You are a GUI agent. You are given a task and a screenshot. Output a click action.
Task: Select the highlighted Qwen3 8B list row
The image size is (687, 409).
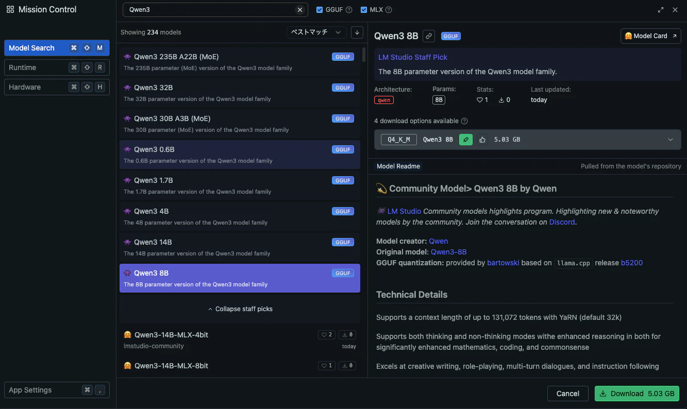coord(240,278)
